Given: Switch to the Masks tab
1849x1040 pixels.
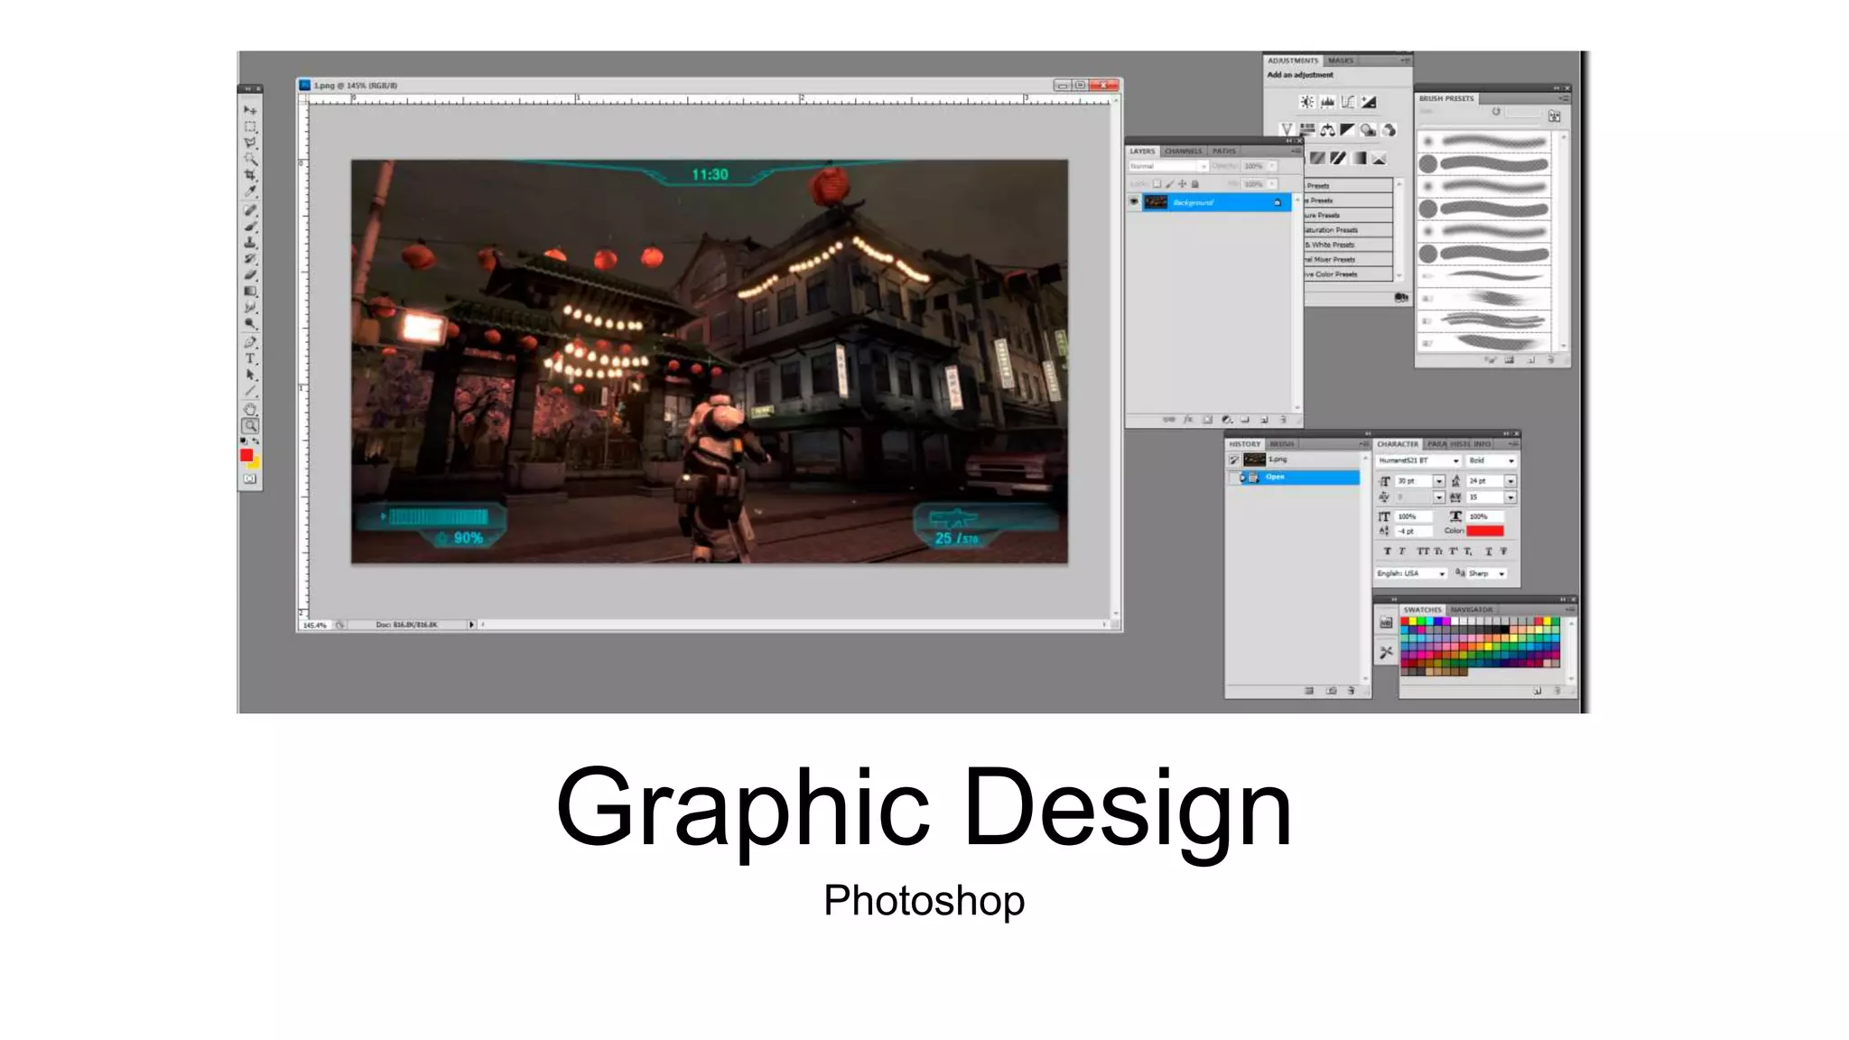Looking at the screenshot, I should point(1341,60).
